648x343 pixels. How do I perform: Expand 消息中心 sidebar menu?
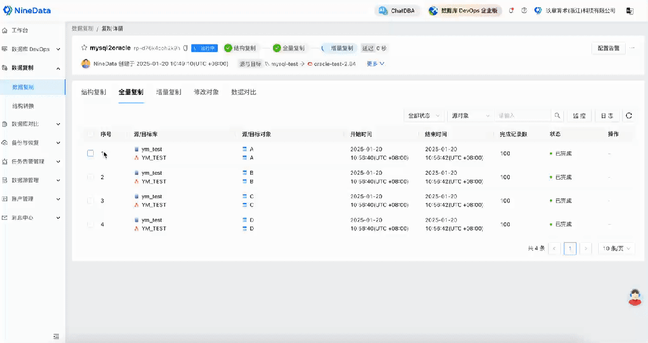coord(32,217)
